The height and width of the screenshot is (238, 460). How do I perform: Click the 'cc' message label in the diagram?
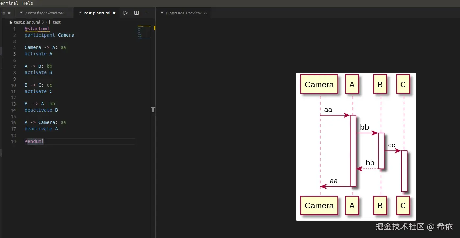coord(391,145)
